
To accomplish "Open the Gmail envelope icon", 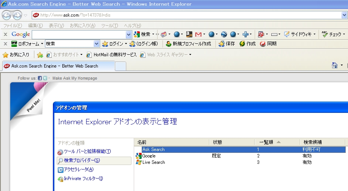I will pos(198,34).
